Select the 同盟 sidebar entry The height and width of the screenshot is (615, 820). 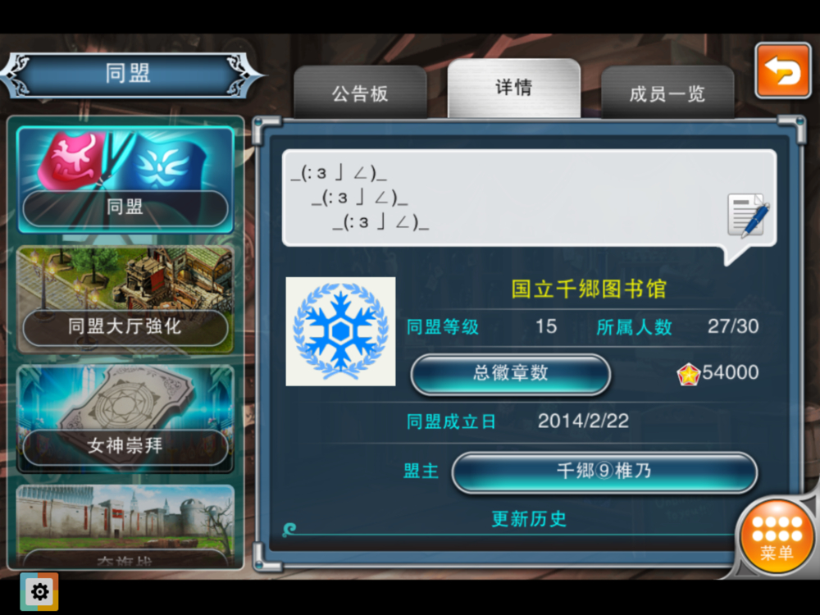125,180
